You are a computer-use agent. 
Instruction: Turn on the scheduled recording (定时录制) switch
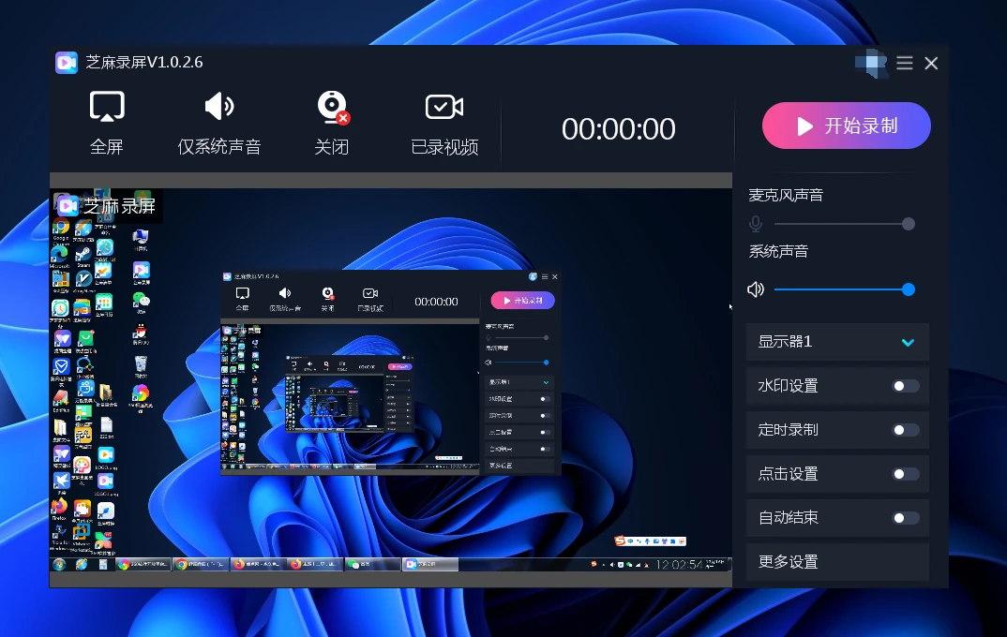[905, 430]
